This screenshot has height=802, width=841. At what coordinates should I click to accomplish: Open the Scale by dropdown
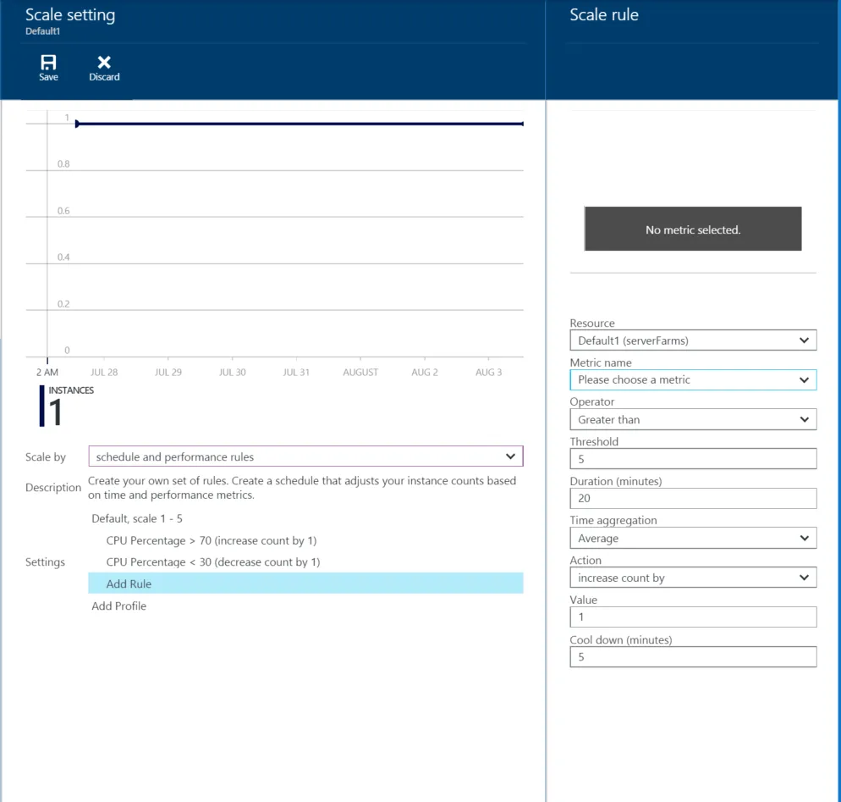(x=305, y=456)
